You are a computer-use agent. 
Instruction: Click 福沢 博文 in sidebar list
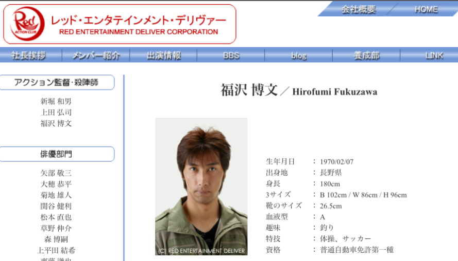point(56,123)
